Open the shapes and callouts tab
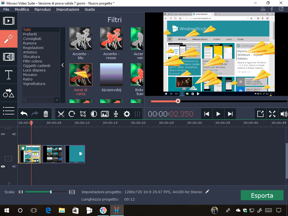 9,93
